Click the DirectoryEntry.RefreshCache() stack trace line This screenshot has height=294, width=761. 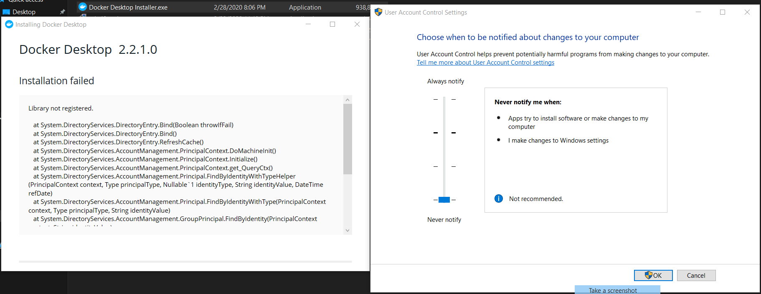tap(119, 142)
